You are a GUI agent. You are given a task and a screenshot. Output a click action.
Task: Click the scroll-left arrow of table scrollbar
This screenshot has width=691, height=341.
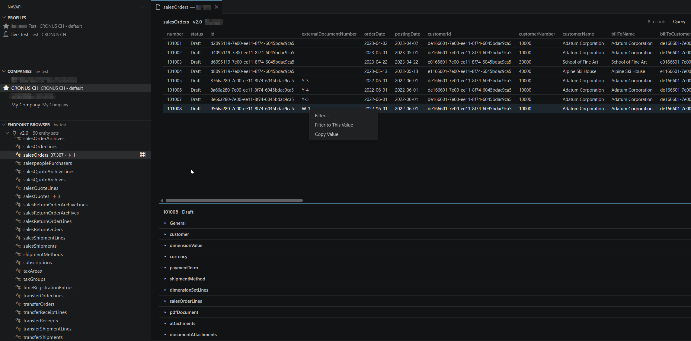[x=162, y=200]
